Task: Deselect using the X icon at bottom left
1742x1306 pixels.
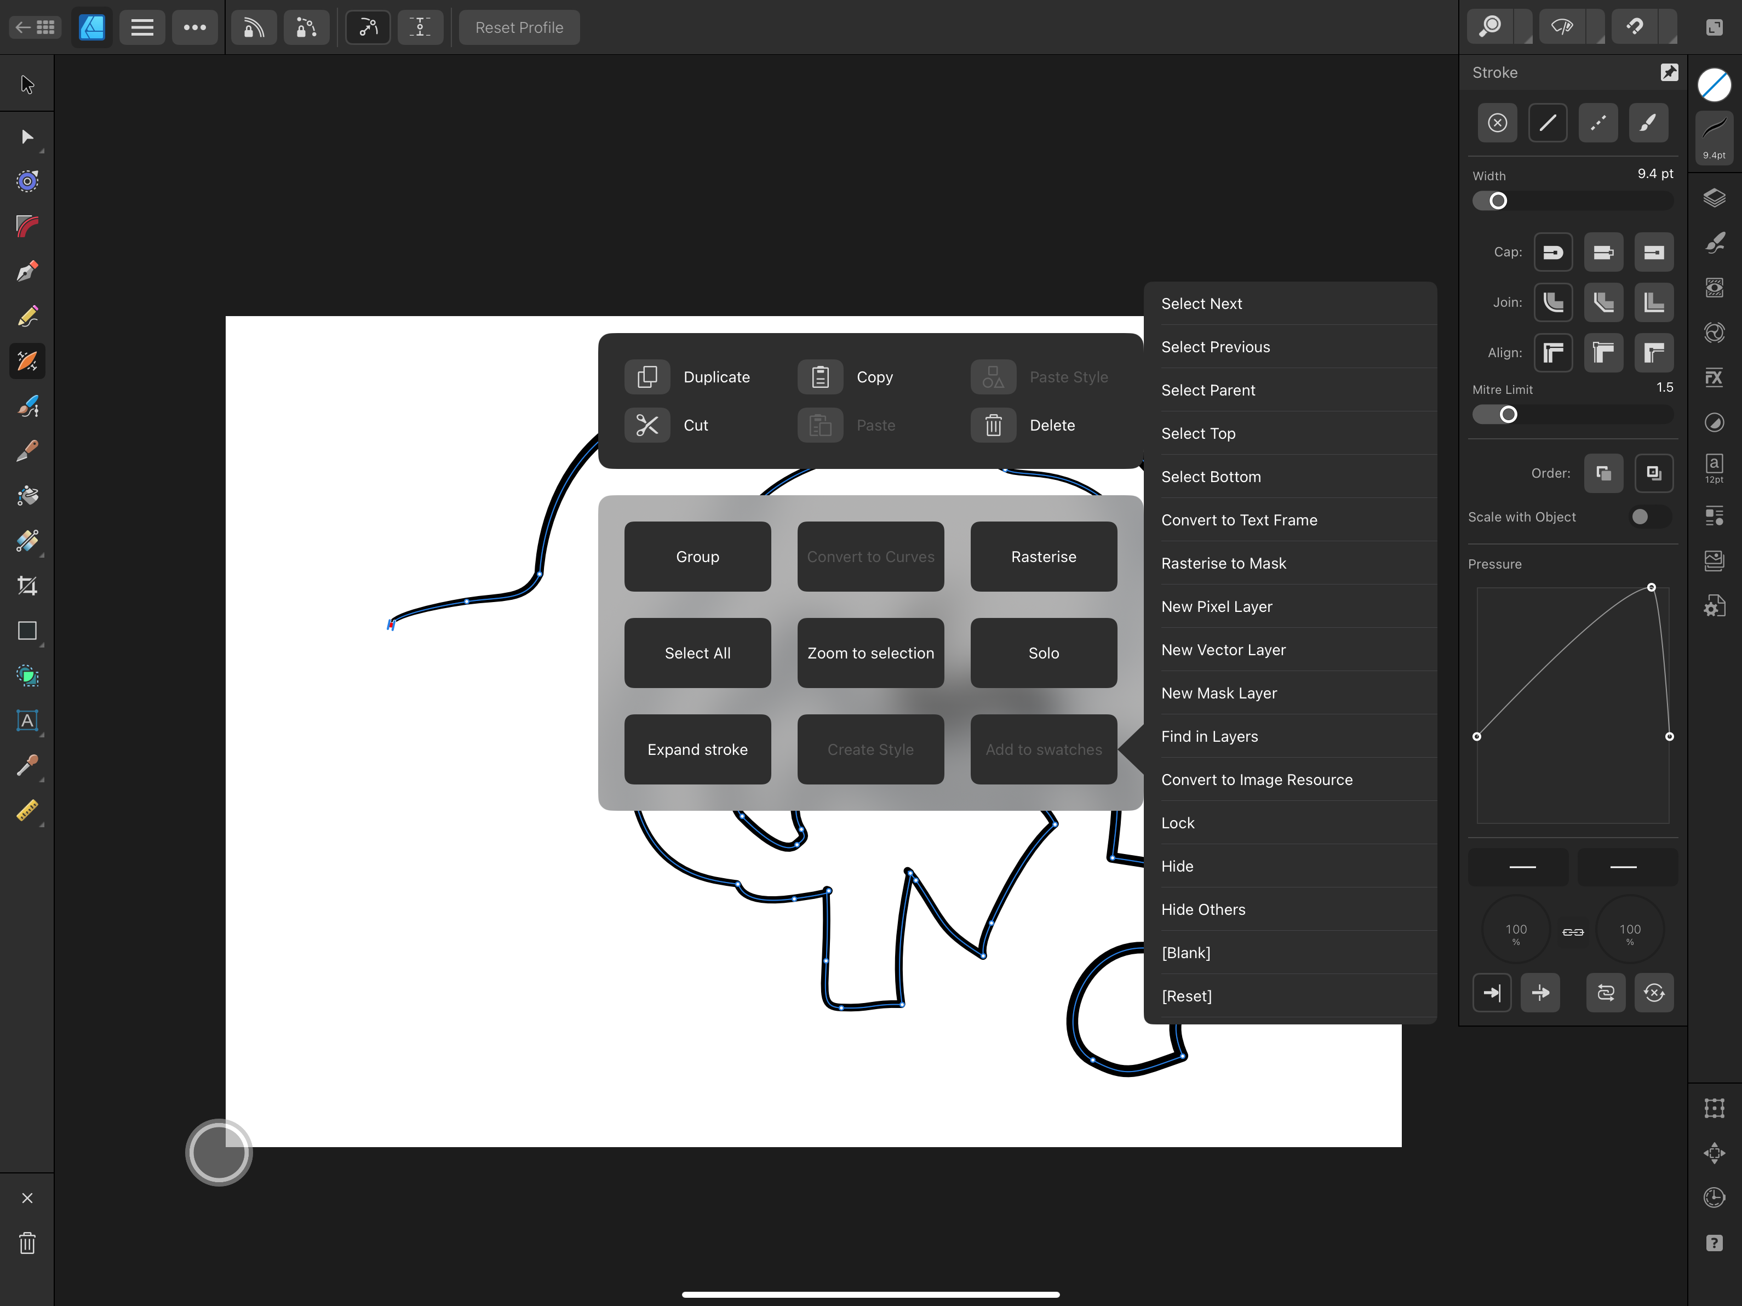Action: pyautogui.click(x=27, y=1198)
